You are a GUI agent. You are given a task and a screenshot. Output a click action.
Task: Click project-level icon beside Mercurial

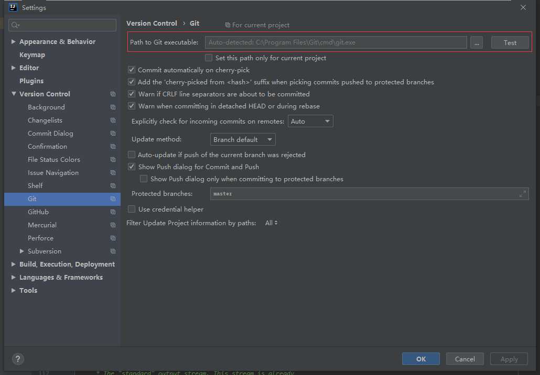click(113, 225)
